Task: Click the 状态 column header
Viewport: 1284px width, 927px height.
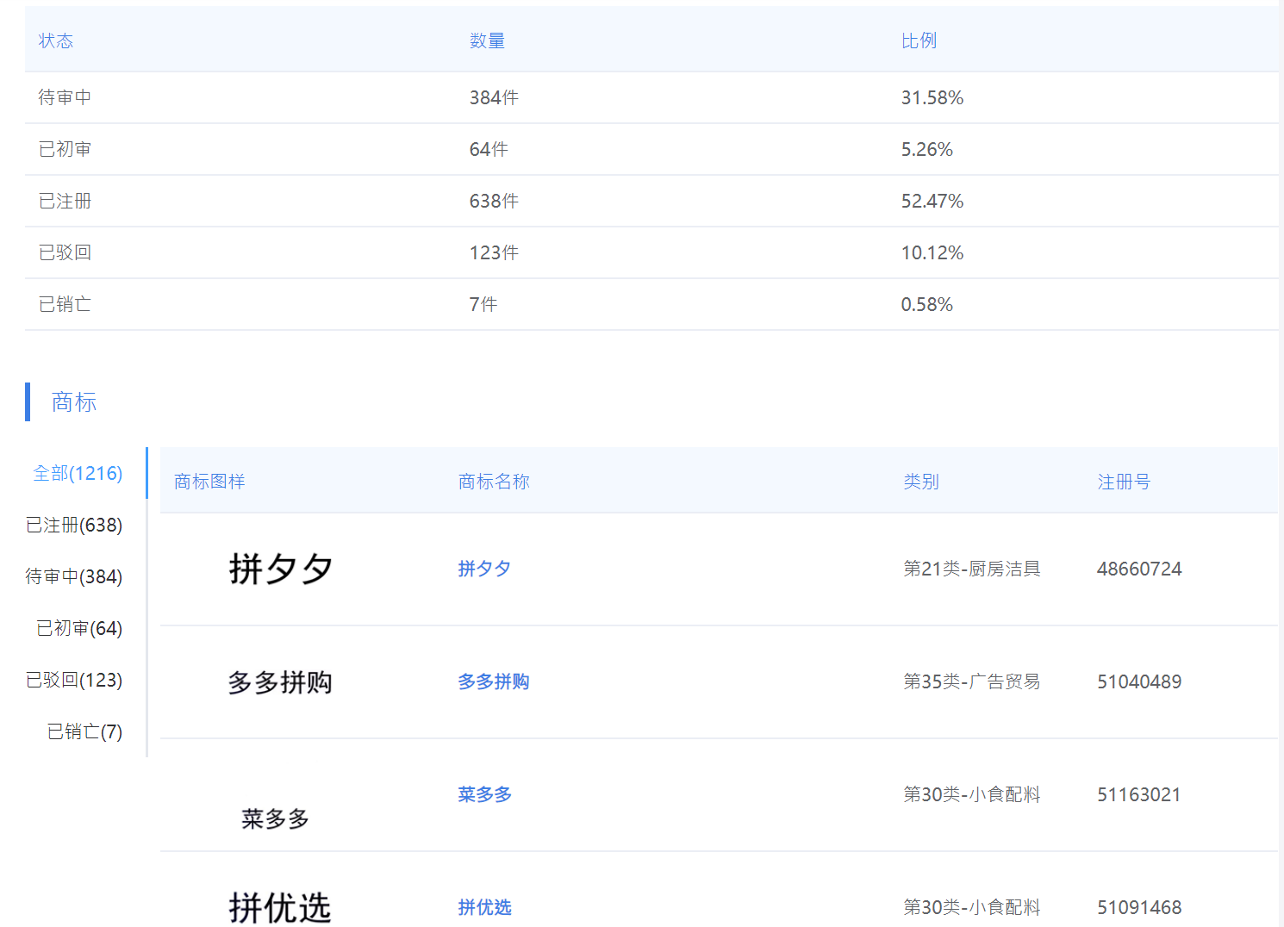Action: coord(56,40)
